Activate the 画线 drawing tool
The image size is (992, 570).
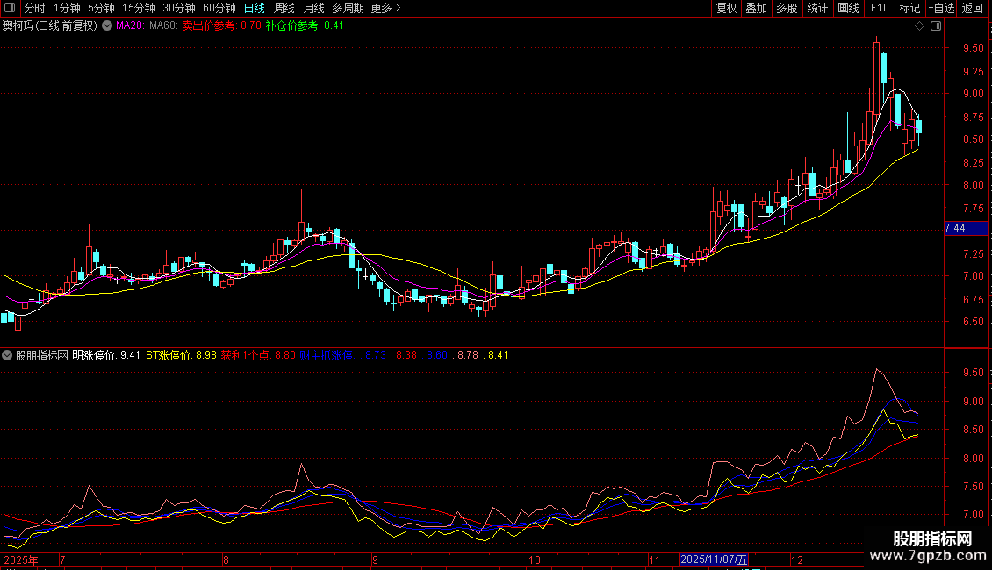(x=848, y=8)
